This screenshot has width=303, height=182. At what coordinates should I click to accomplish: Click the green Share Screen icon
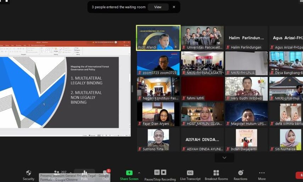(x=129, y=172)
